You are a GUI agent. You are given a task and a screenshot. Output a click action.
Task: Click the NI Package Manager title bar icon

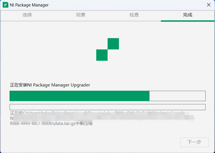point(5,5)
